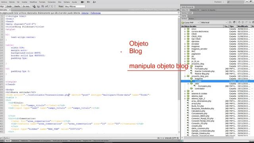
Task: Expand the sesiones & cookies folder
Action: click(185, 94)
